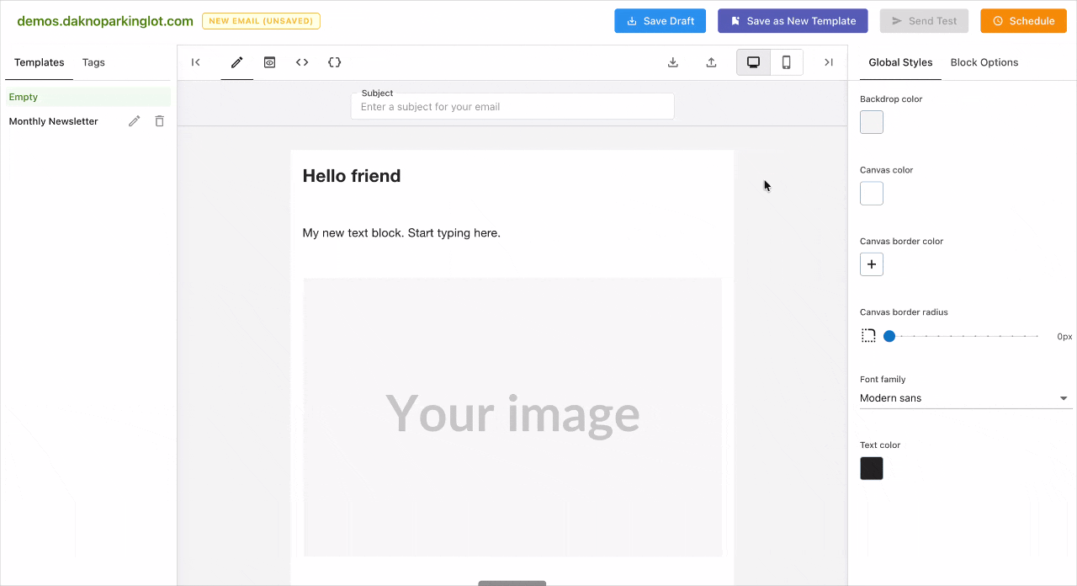Focus the email Subject field
The width and height of the screenshot is (1077, 586).
tap(512, 107)
